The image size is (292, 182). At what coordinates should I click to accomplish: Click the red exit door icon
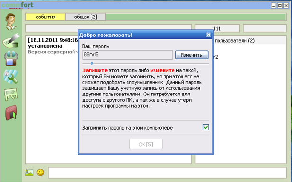tap(11, 113)
